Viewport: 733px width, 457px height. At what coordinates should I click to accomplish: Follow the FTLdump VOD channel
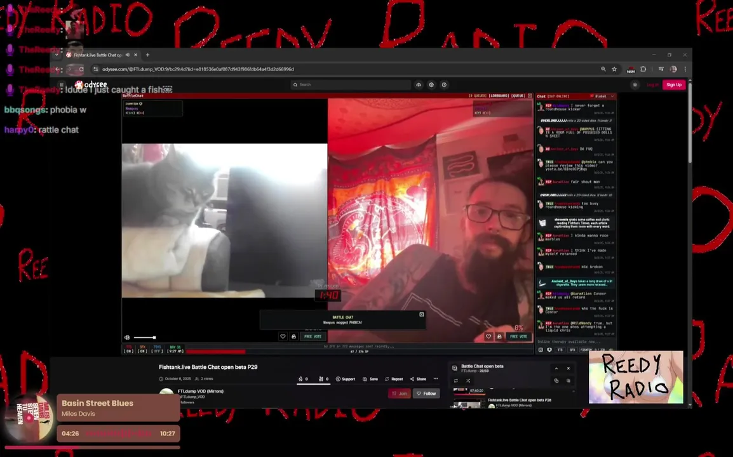[426, 394]
